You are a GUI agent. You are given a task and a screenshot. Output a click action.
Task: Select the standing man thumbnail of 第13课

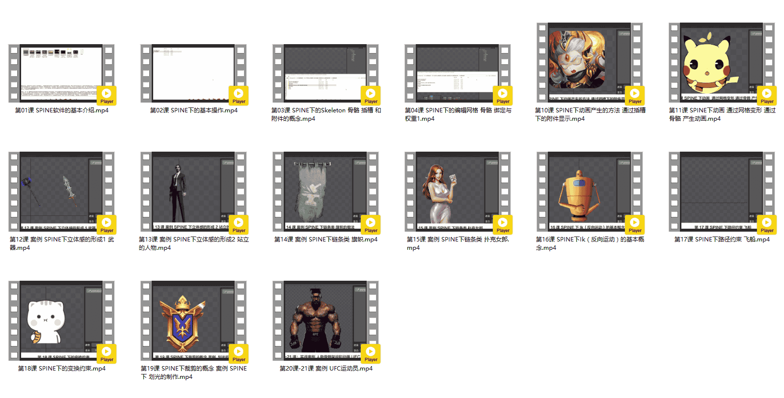(193, 191)
